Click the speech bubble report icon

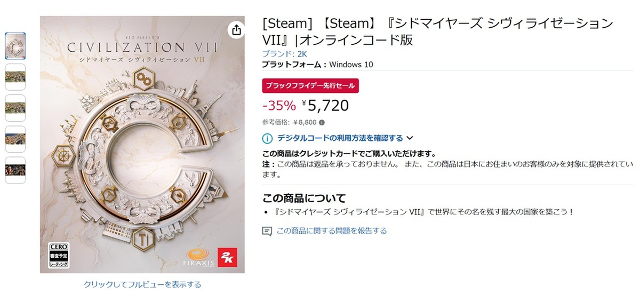click(x=267, y=231)
